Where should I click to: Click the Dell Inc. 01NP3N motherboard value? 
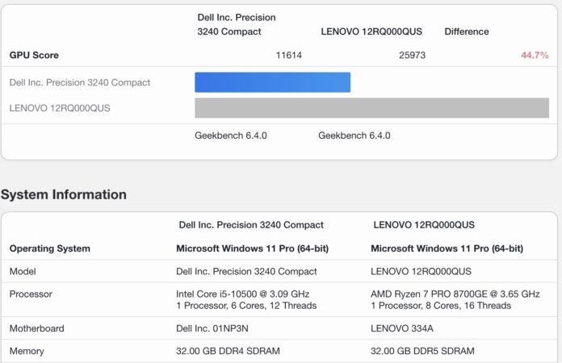coord(212,328)
